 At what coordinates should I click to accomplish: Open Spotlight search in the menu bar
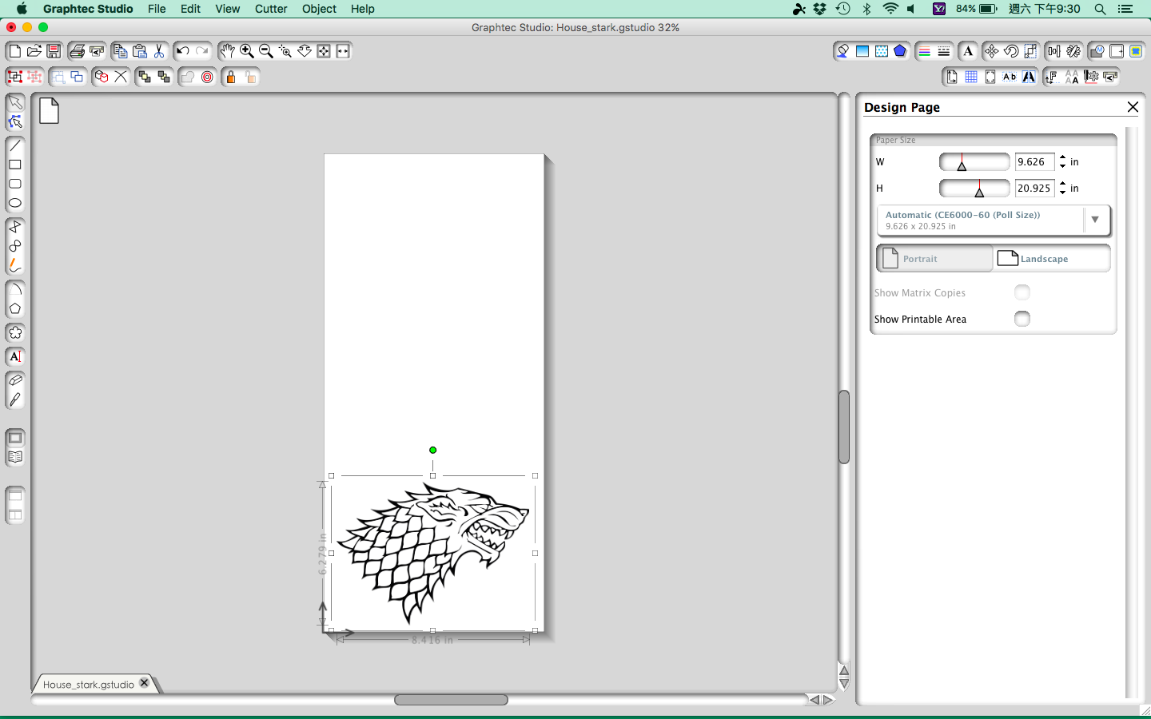tap(1101, 9)
